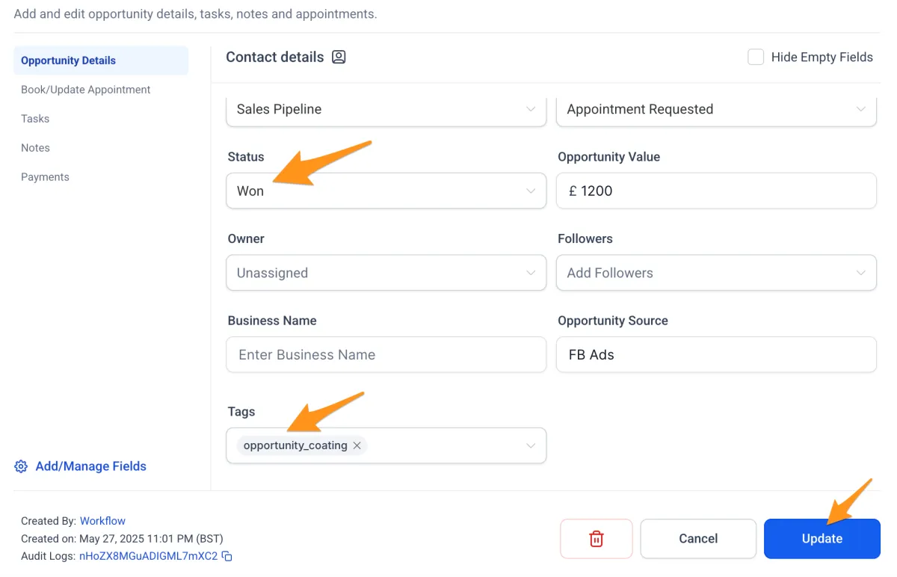Open the Appointment Requested stage dropdown
This screenshot has height=577, width=897.
(715, 109)
